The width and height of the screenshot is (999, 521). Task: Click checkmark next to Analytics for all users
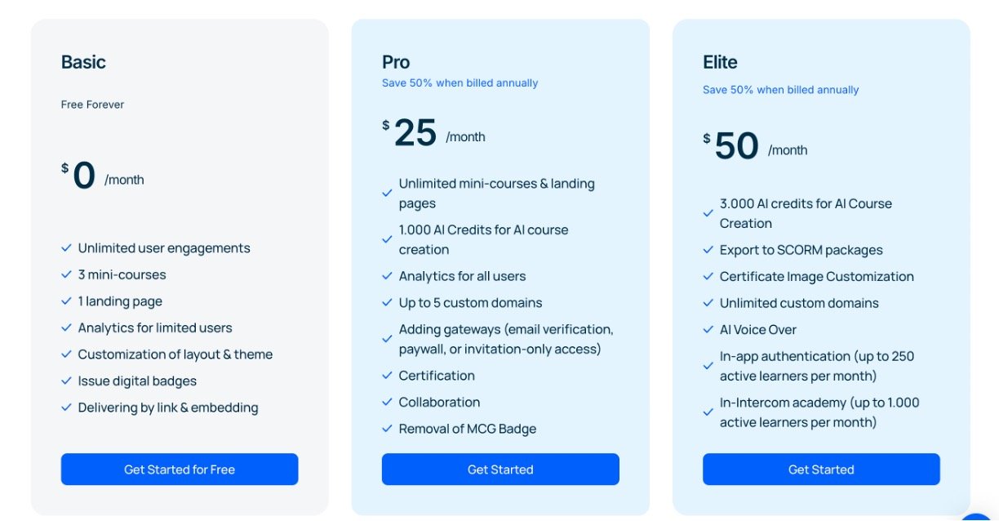point(387,277)
